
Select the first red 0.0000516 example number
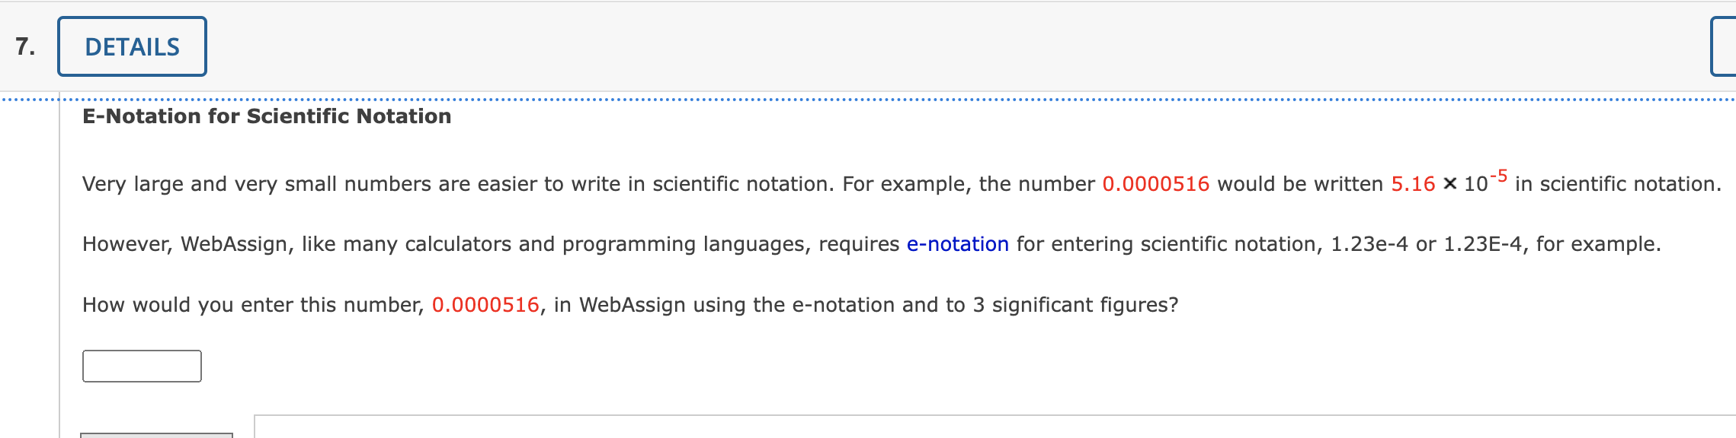[x=1155, y=183]
